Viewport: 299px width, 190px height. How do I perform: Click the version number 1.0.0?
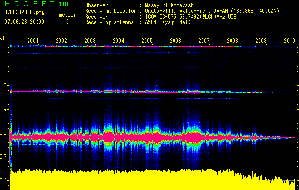pyautogui.click(x=65, y=4)
